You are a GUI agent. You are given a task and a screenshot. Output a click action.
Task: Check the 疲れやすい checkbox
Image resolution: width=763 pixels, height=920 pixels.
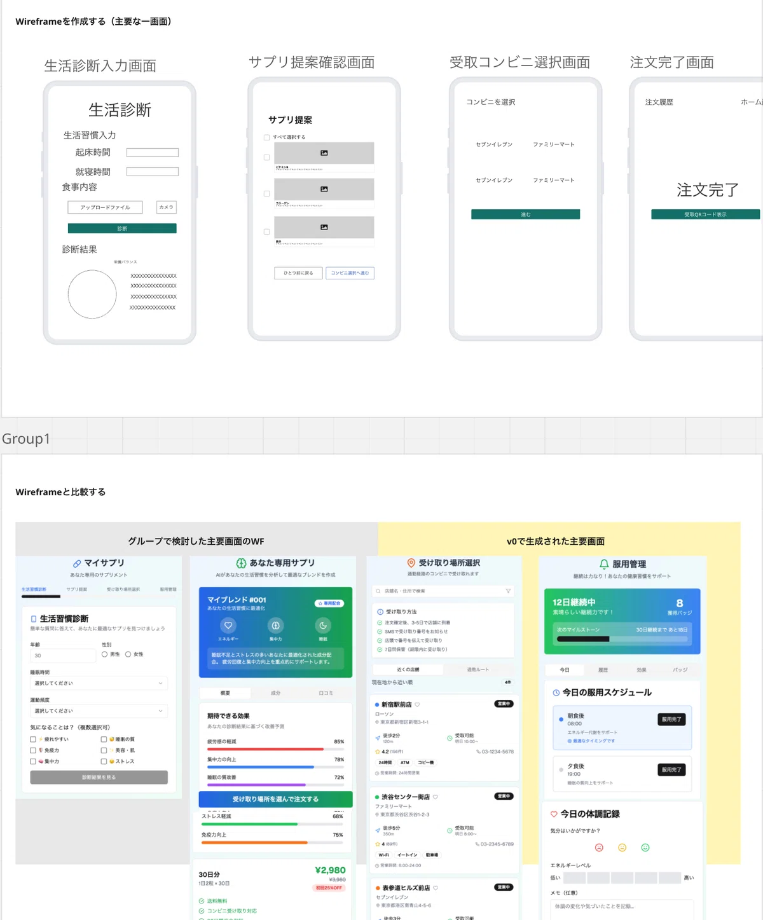33,739
